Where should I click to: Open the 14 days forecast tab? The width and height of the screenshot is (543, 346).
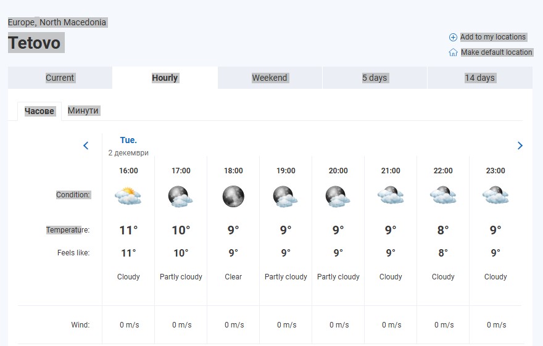coord(479,78)
